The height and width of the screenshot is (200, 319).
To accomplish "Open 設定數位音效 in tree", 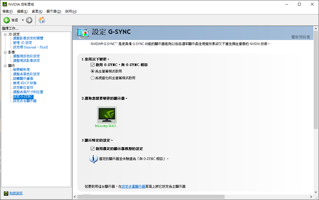I will click(23, 87).
